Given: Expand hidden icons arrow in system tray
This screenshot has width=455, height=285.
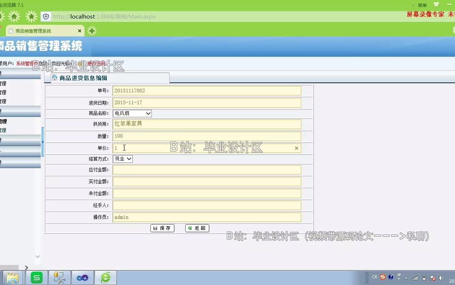Looking at the screenshot, I should [406, 278].
